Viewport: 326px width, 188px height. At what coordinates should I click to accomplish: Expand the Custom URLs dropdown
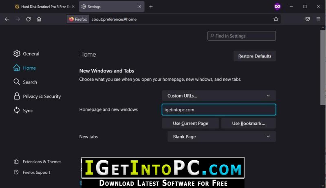tap(219, 96)
